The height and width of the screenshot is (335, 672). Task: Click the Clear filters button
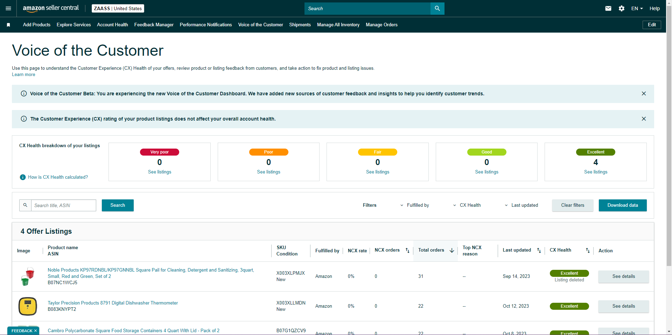(x=573, y=205)
